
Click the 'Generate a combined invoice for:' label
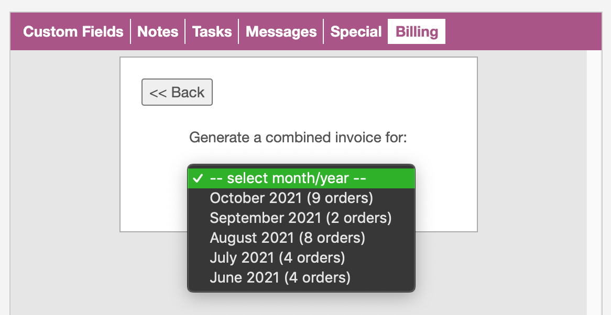(298, 138)
